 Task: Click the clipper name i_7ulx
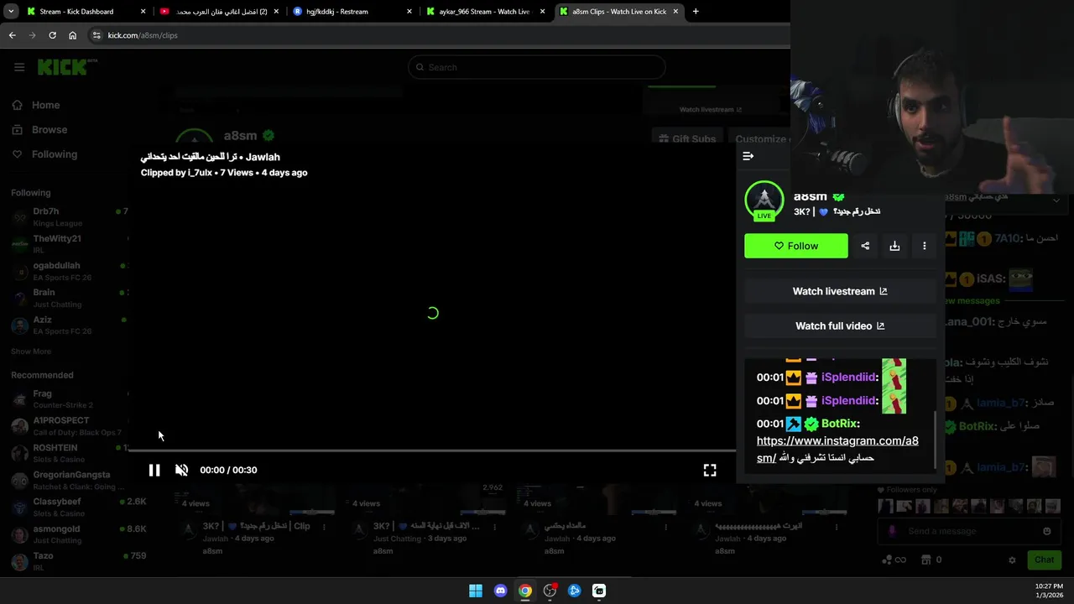(200, 173)
